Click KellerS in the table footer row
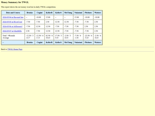This screenshot has height=116, width=155. coord(59,42)
